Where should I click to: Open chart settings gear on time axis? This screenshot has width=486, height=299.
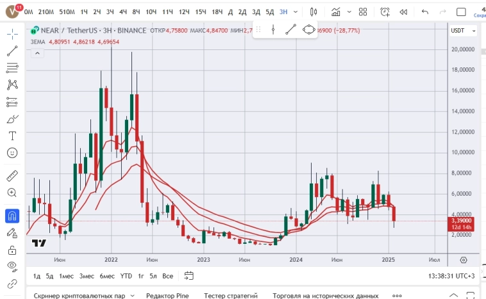464,260
